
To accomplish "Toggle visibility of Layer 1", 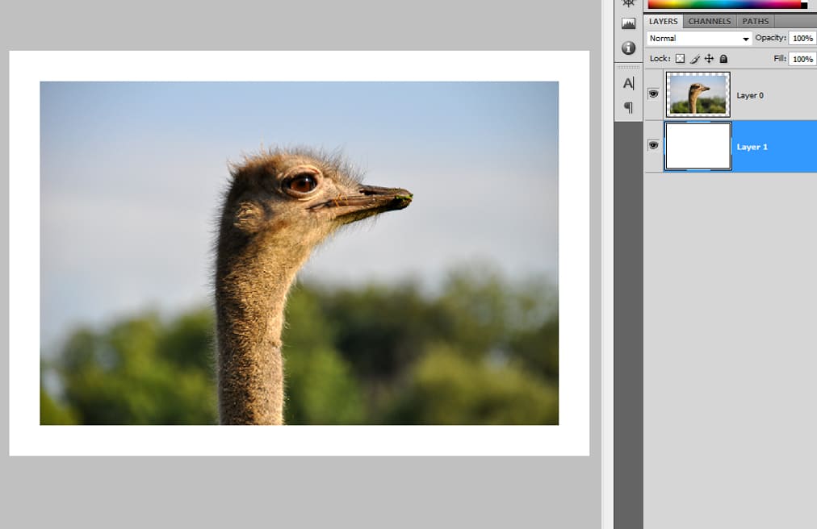I will pos(653,145).
